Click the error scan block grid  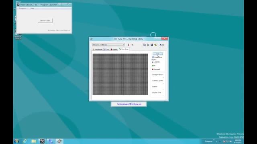(x=120, y=74)
